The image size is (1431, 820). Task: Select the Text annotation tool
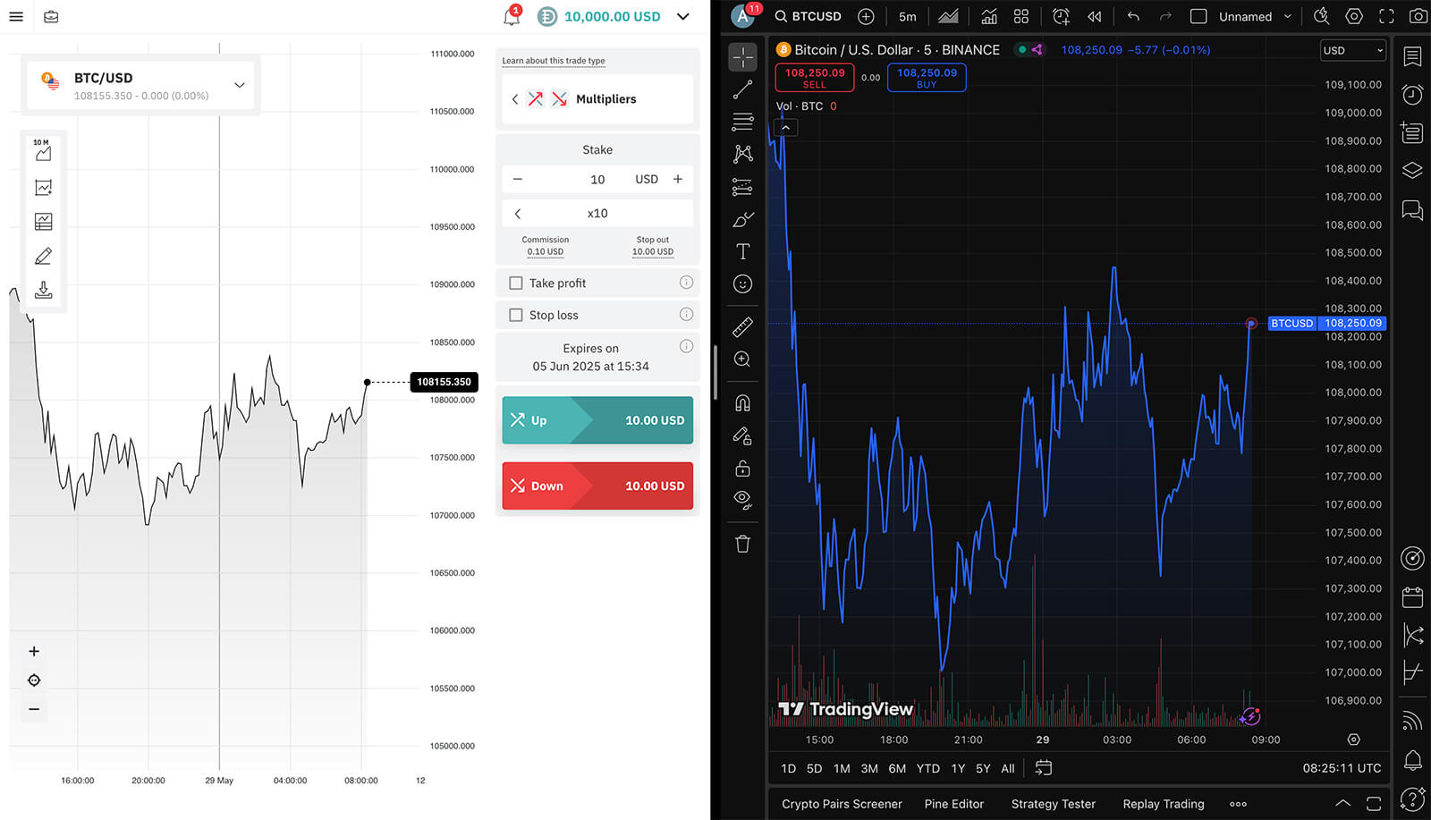tap(742, 252)
